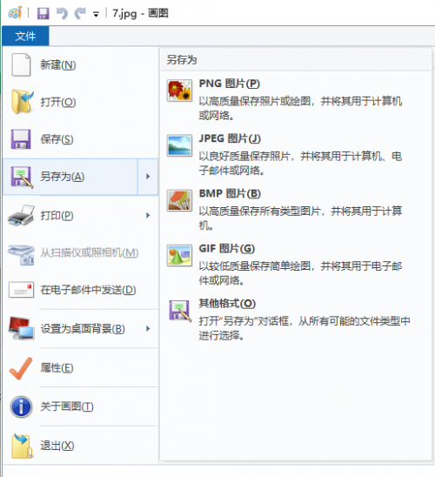Click the envelope icon for email sending
This screenshot has width=435, height=477.
[21, 289]
